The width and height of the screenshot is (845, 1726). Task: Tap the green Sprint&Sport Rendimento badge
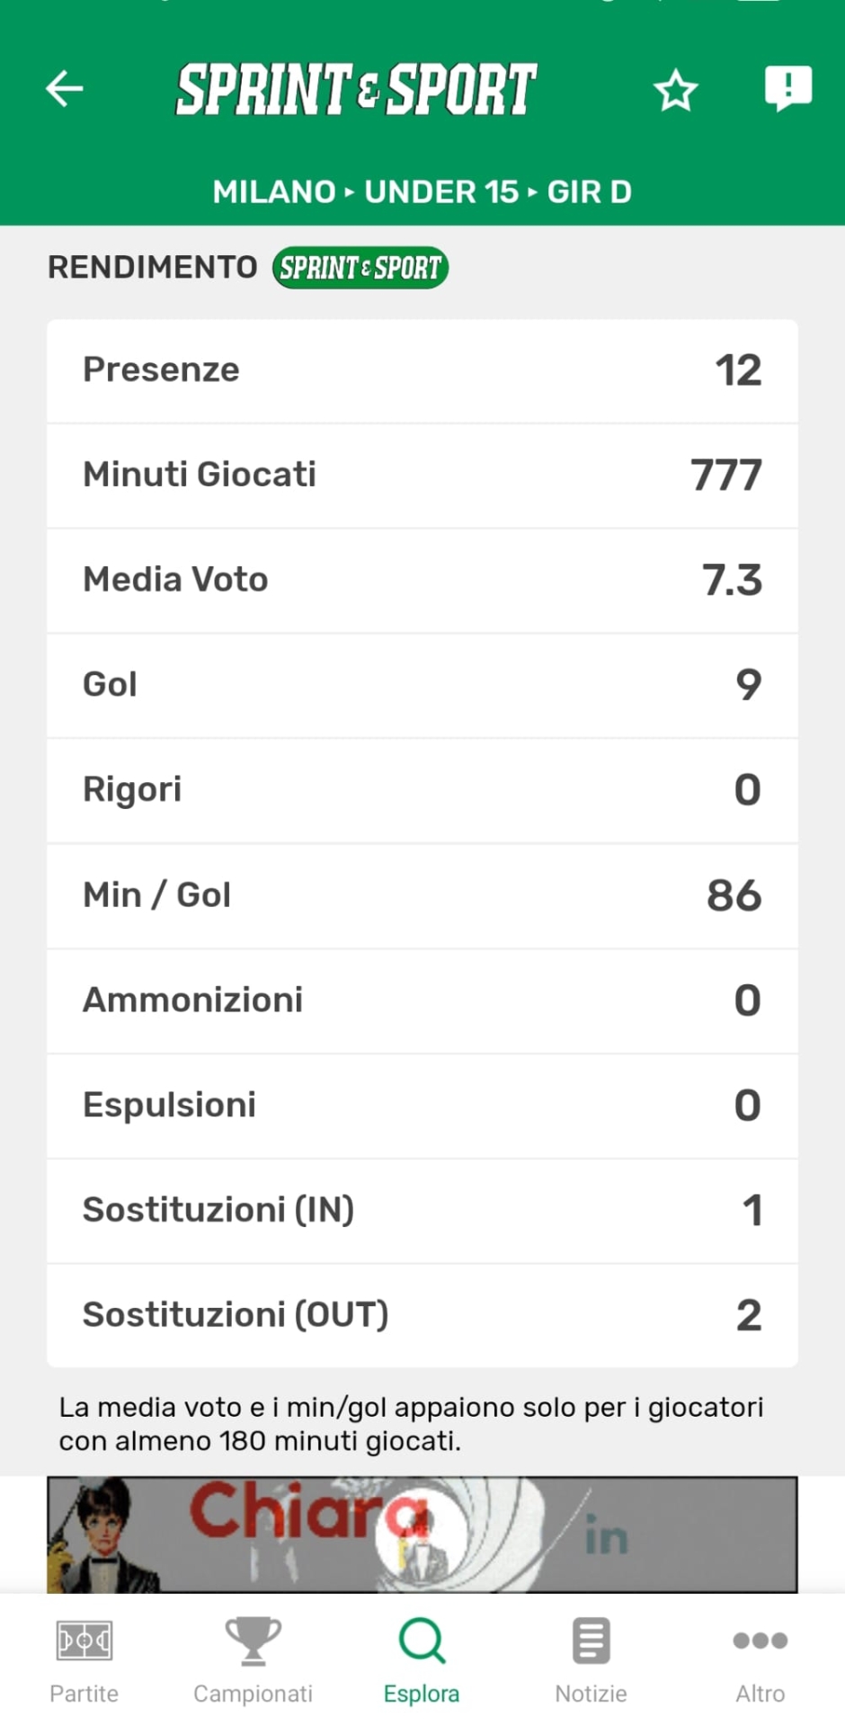coord(360,268)
